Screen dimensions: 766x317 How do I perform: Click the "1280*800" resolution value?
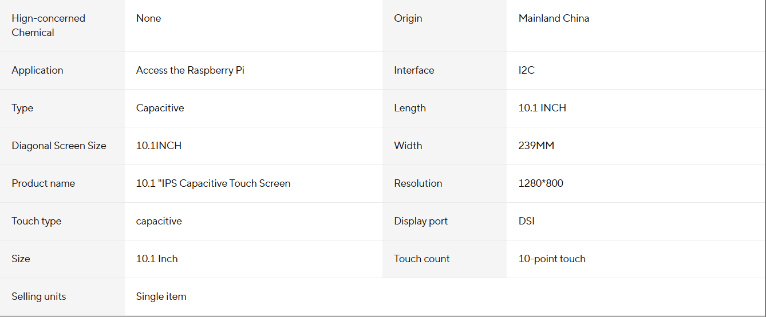[x=540, y=183]
